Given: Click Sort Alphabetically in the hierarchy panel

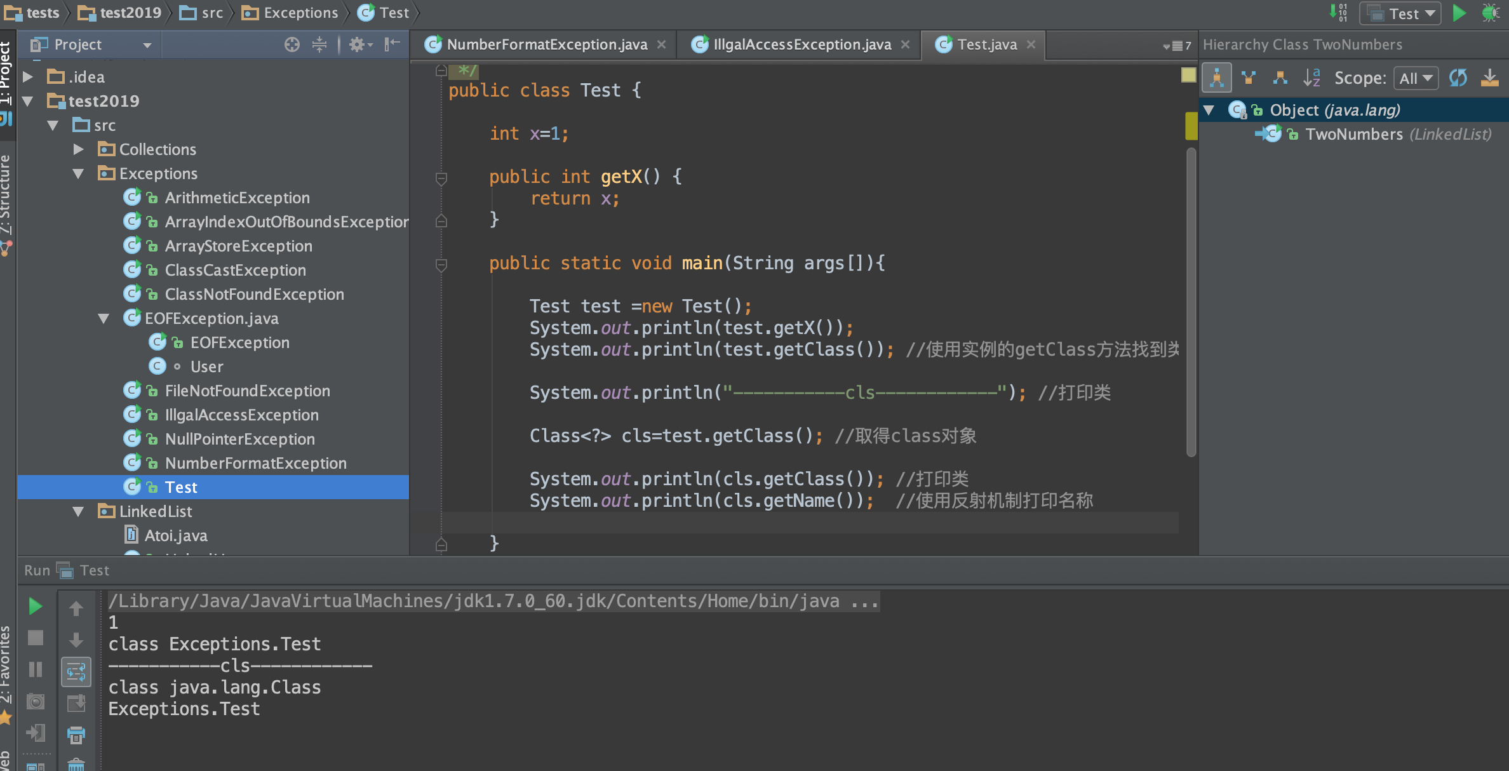Looking at the screenshot, I should tap(1313, 77).
